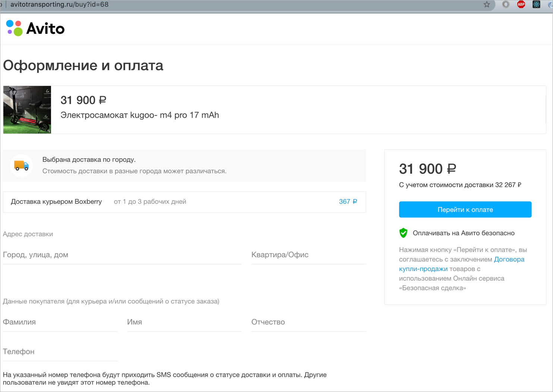Viewport: 553px width, 392px height.
Task: Click the browser address bar URL
Action: [60, 4]
